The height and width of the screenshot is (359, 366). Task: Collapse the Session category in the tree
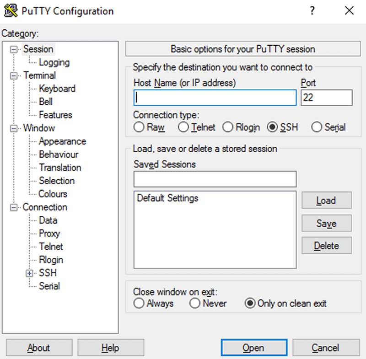click(13, 49)
